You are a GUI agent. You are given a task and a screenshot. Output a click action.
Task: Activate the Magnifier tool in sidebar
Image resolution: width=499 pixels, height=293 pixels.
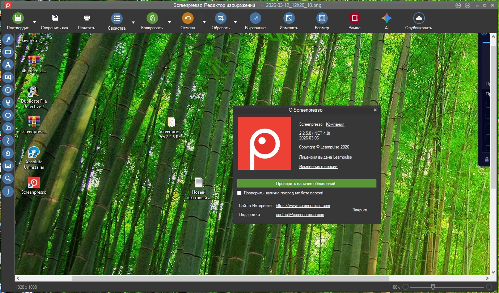[8, 178]
